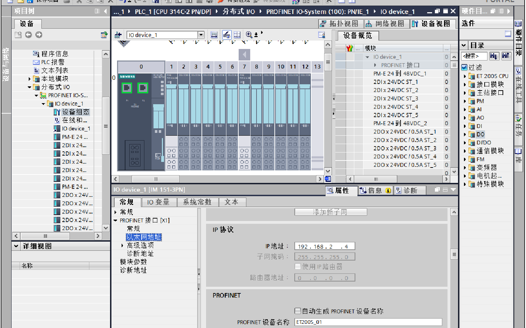Click the show module labels icon
This screenshot has height=328, width=526.
pyautogui.click(x=214, y=35)
